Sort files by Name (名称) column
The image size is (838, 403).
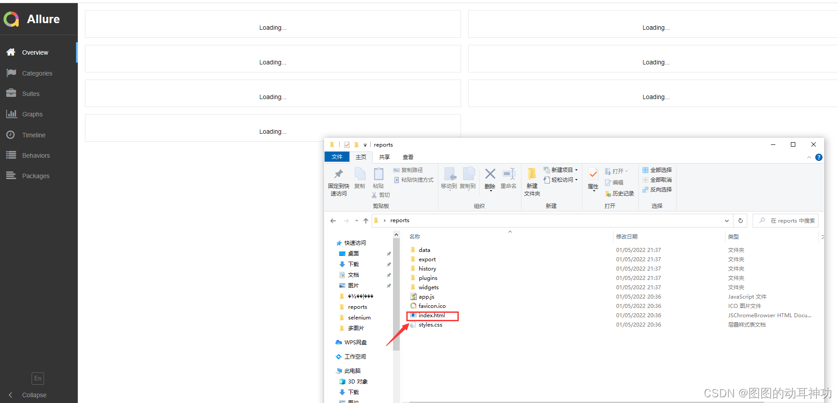pos(415,237)
